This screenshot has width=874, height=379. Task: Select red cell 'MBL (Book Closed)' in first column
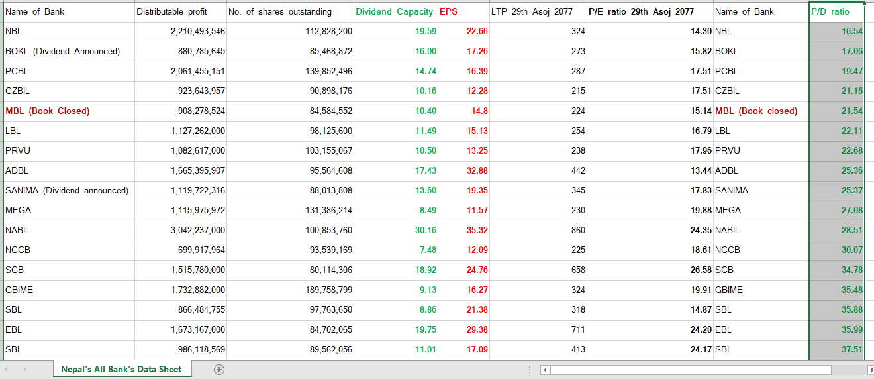coord(68,111)
